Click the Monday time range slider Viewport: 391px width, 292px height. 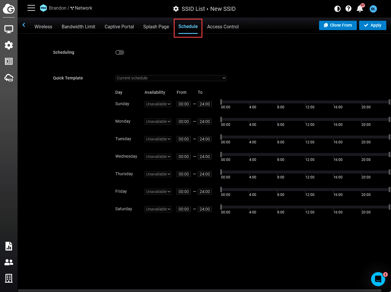(305, 119)
